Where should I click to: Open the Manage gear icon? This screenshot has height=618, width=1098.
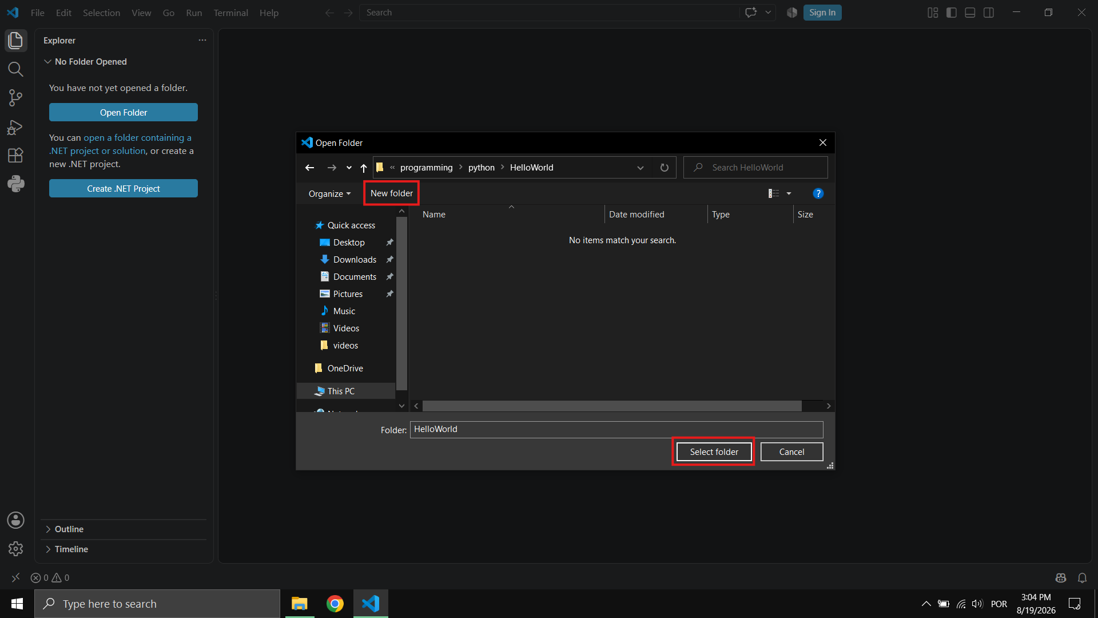point(15,549)
